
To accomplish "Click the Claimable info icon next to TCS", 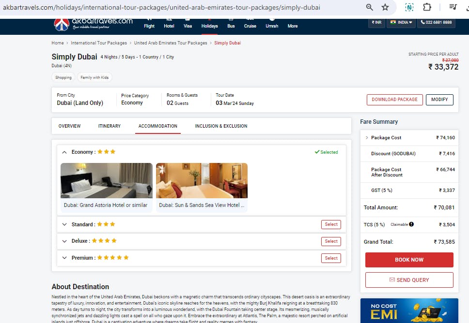I will 411,224.
